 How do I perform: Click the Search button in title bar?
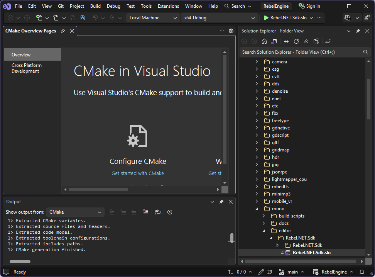point(238,6)
